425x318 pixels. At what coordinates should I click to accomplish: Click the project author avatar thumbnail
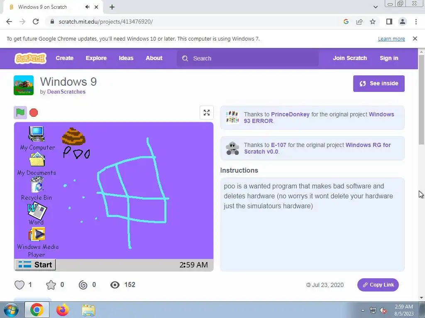(24, 85)
